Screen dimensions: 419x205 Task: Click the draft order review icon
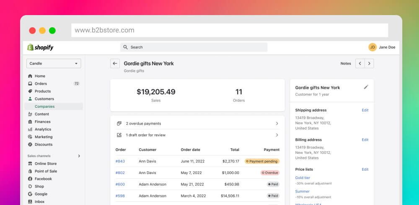[x=119, y=135]
